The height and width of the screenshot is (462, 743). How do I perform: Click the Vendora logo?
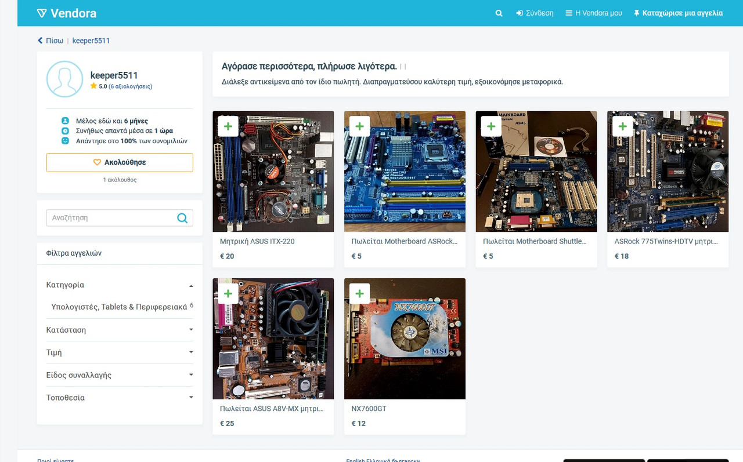pos(66,13)
